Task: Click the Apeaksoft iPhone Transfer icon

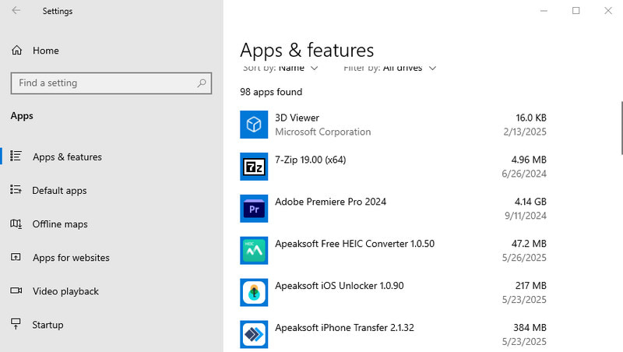Action: coord(254,335)
